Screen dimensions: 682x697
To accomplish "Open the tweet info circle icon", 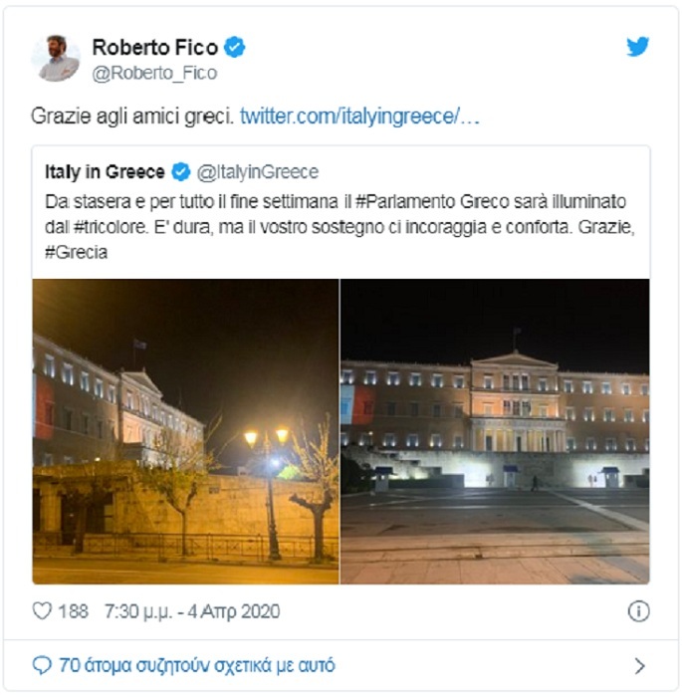I will [638, 611].
